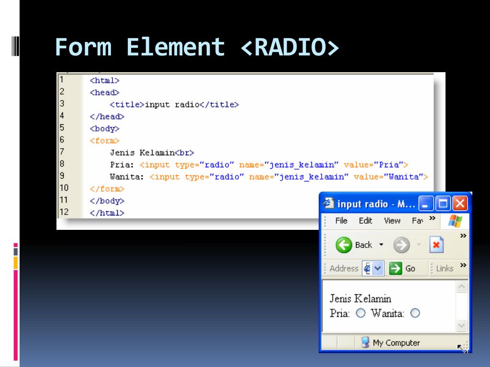Click the My Computer icon in status bar
This screenshot has height=367, width=490.
365,342
